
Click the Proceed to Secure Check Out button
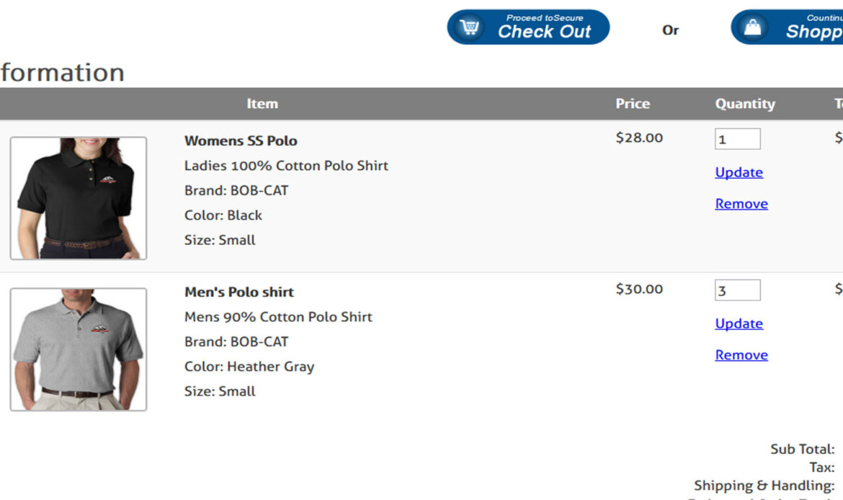528,27
